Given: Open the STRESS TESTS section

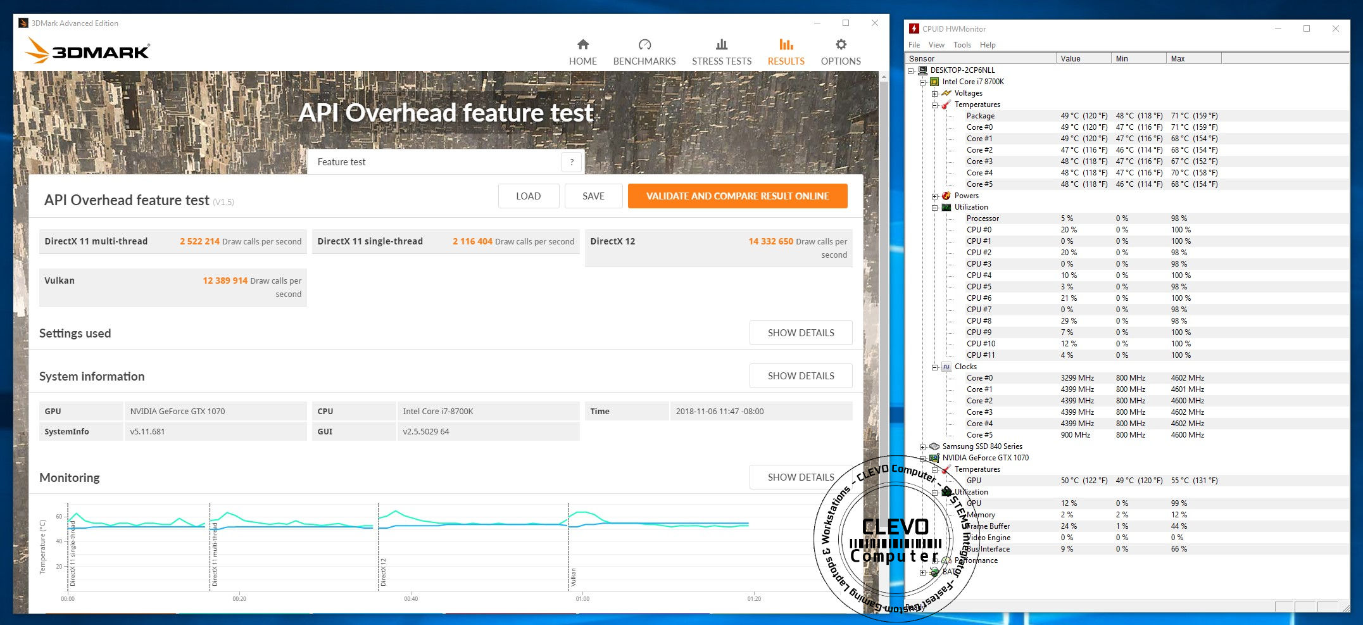Looking at the screenshot, I should [721, 52].
